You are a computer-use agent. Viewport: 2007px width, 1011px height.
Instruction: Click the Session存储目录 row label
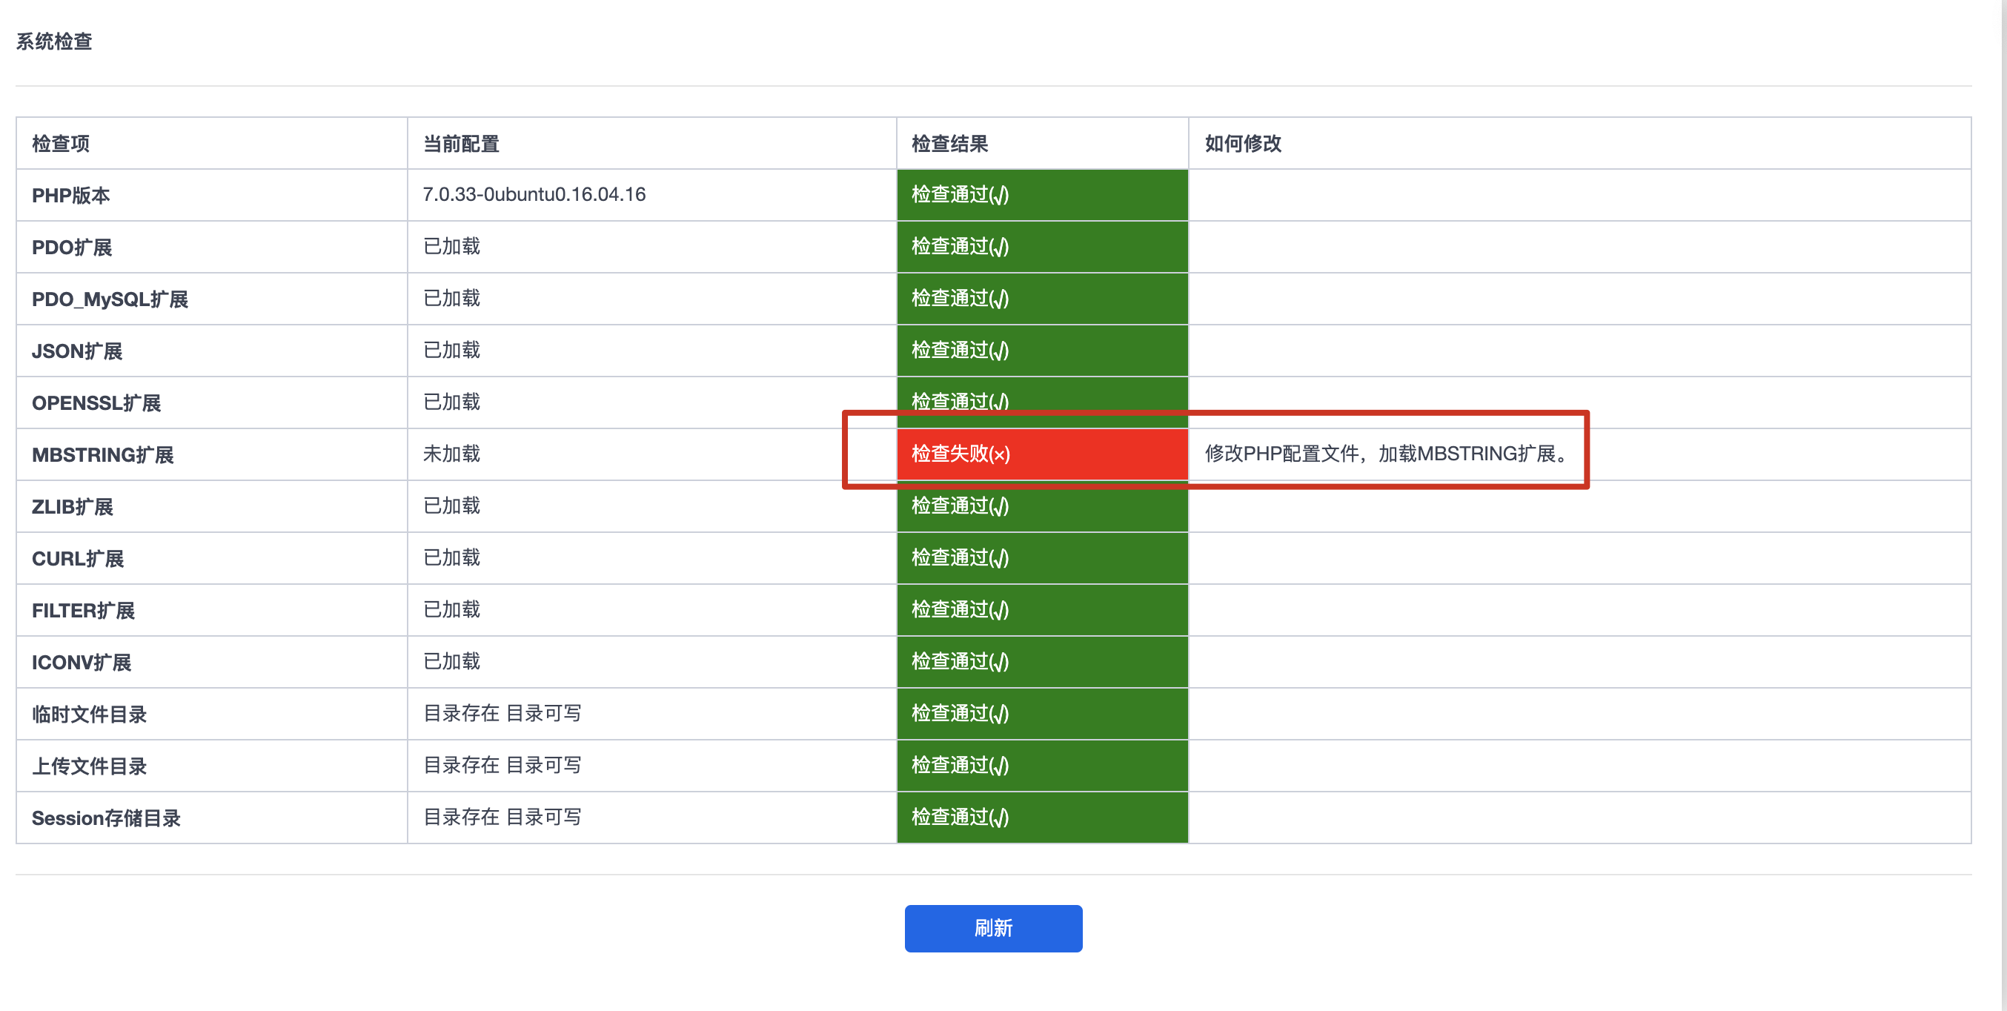[106, 818]
